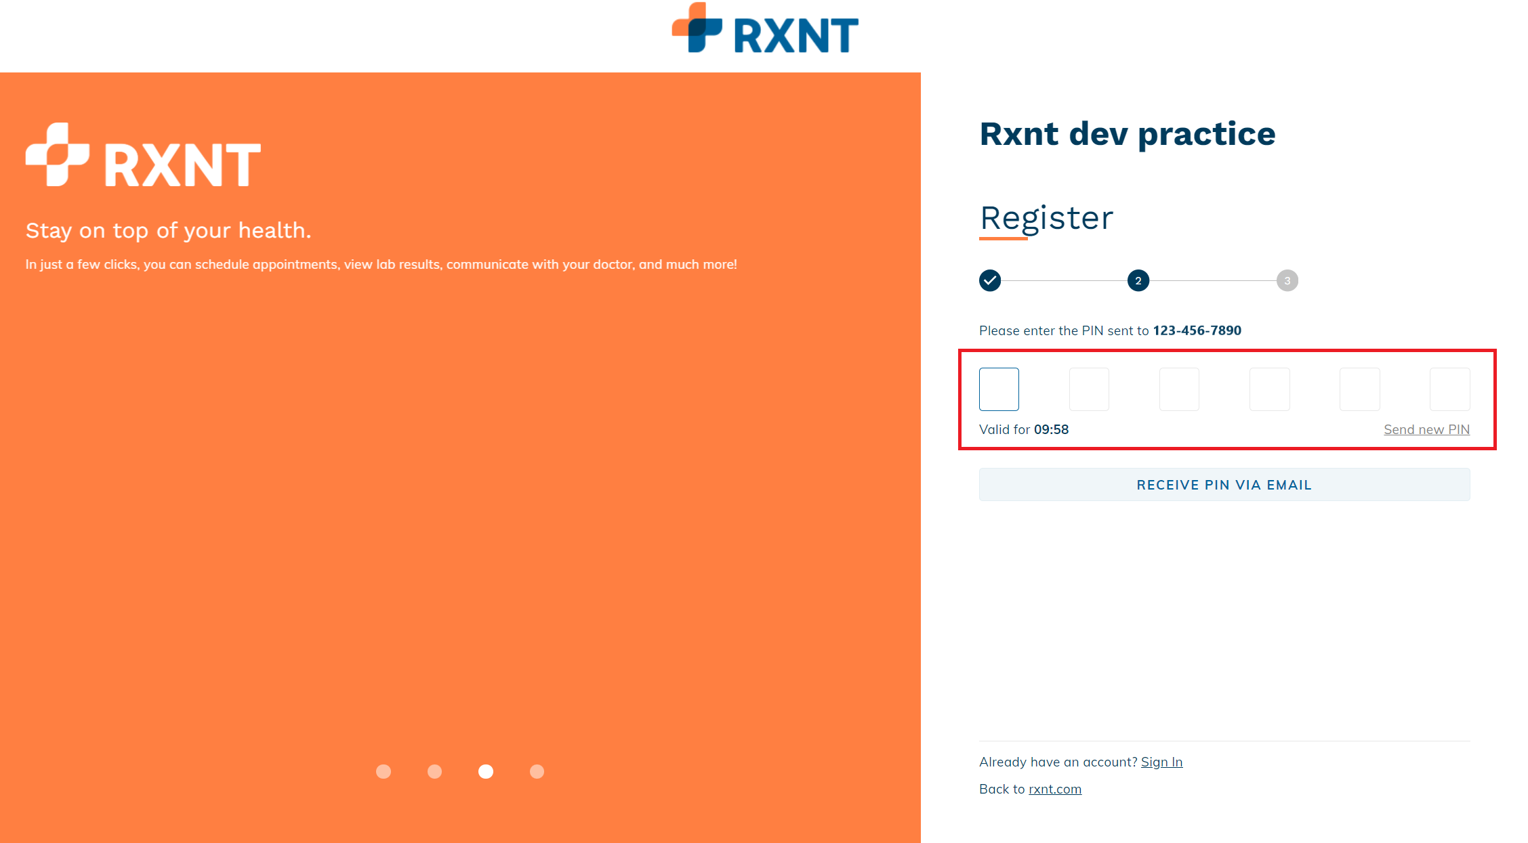Click the Rxnt dev practice title

(1128, 134)
